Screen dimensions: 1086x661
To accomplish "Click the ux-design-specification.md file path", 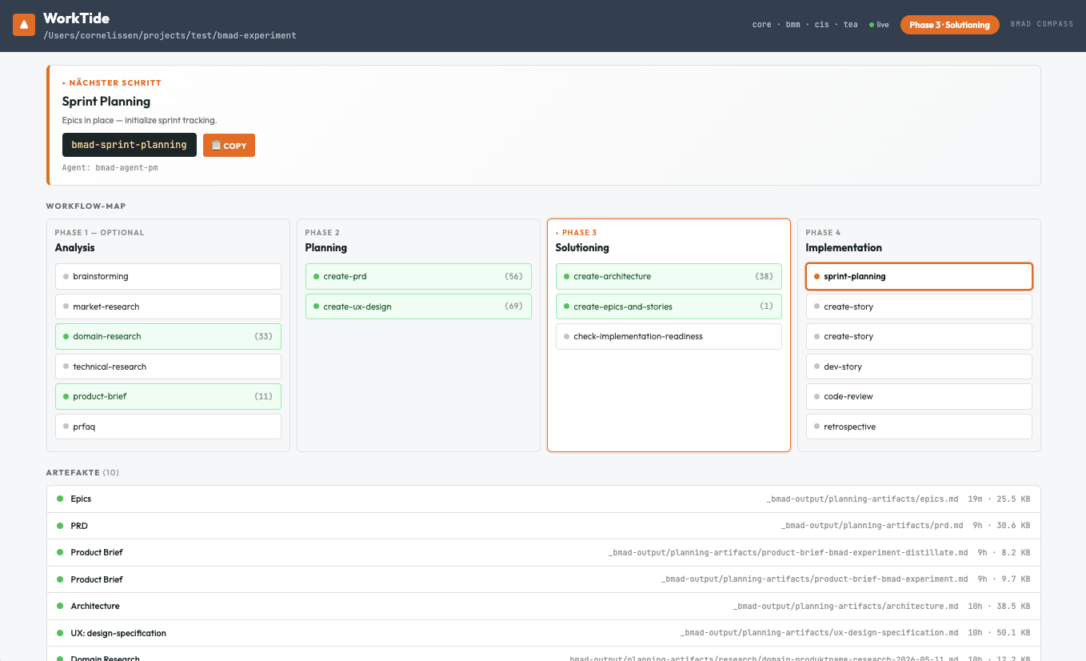I will point(819,633).
